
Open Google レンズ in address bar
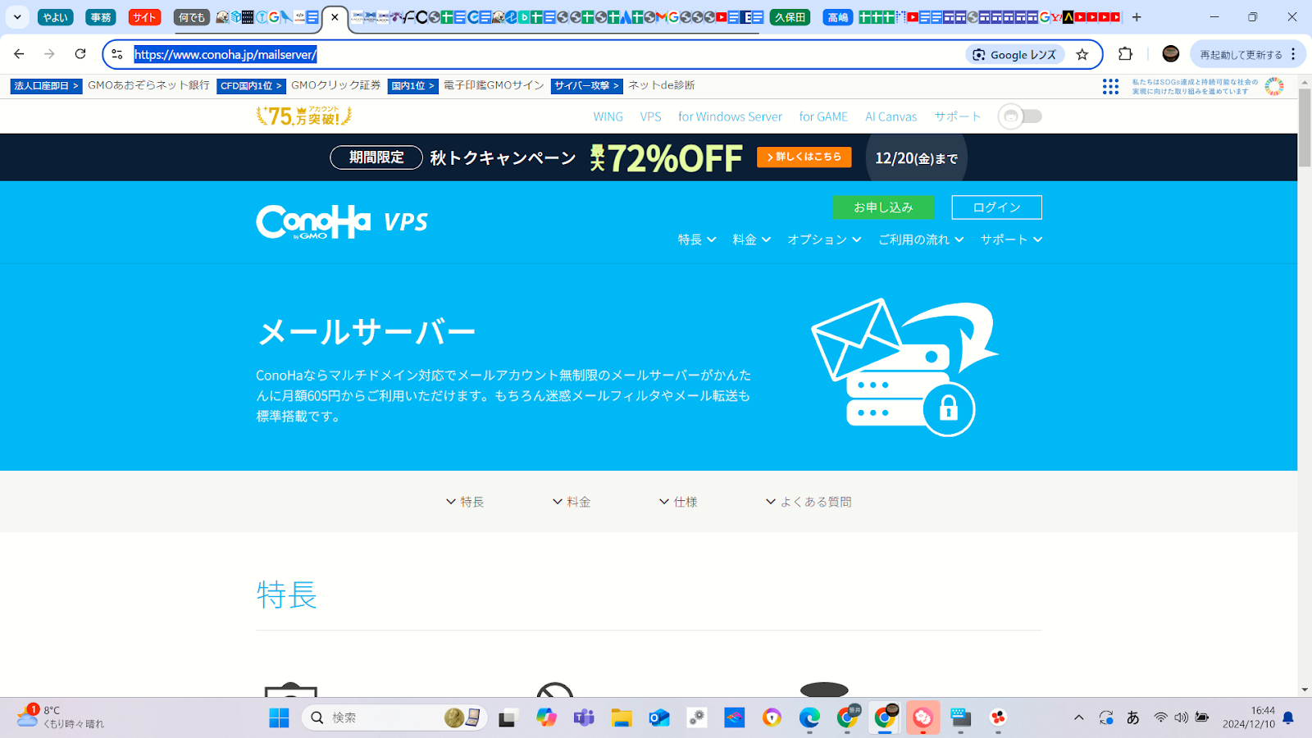click(1015, 54)
